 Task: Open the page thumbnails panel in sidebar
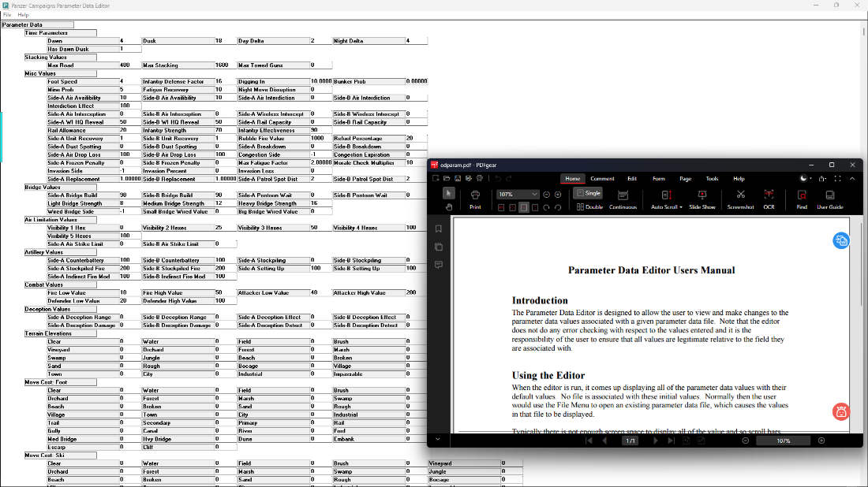point(439,247)
